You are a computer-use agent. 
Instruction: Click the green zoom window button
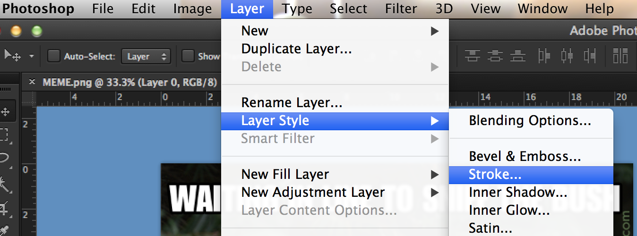point(36,32)
